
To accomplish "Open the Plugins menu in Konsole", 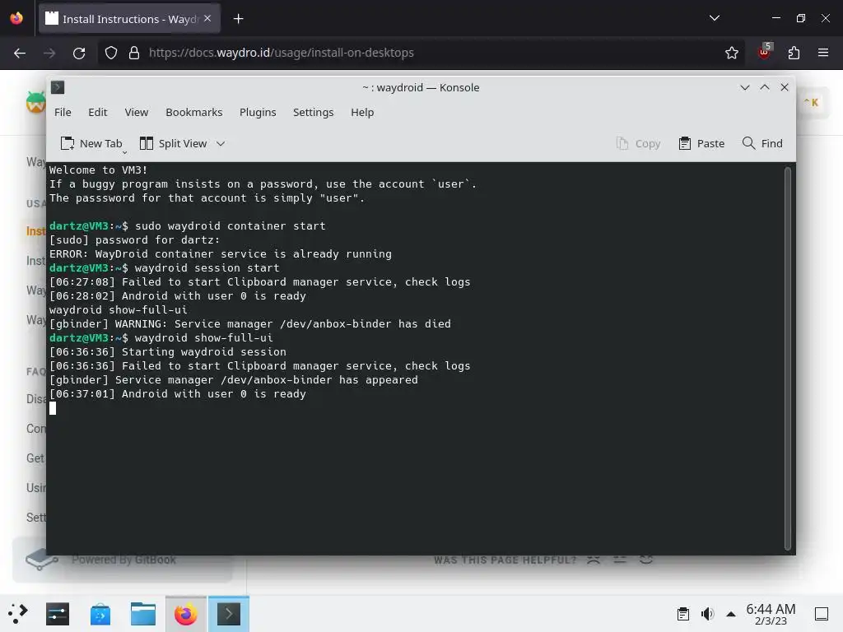I will (258, 112).
